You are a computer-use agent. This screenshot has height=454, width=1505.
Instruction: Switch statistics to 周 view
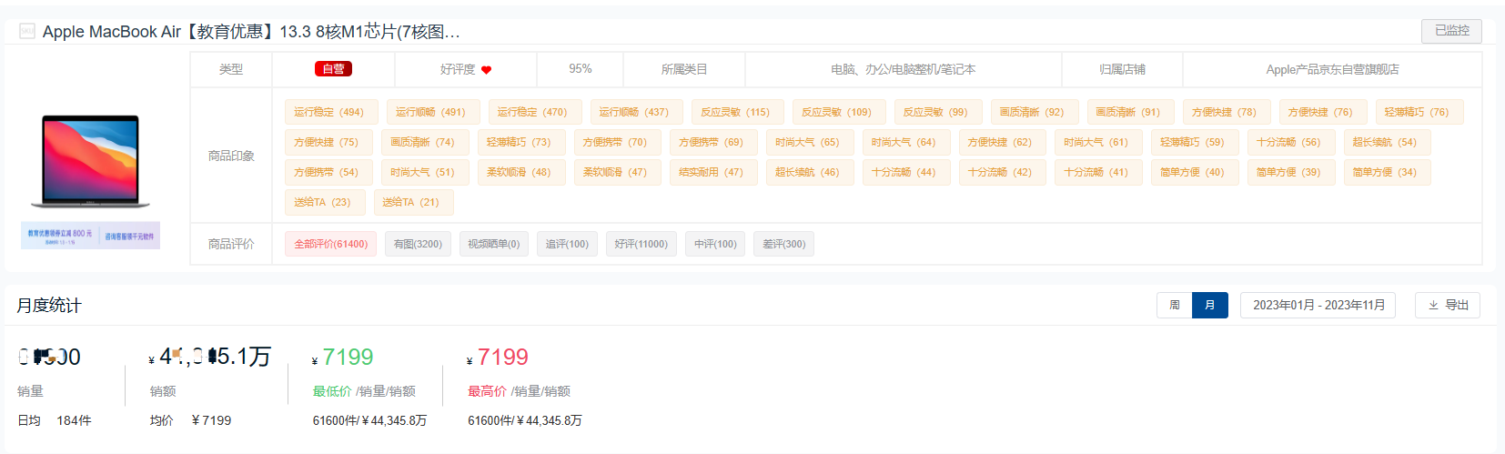(x=1175, y=305)
